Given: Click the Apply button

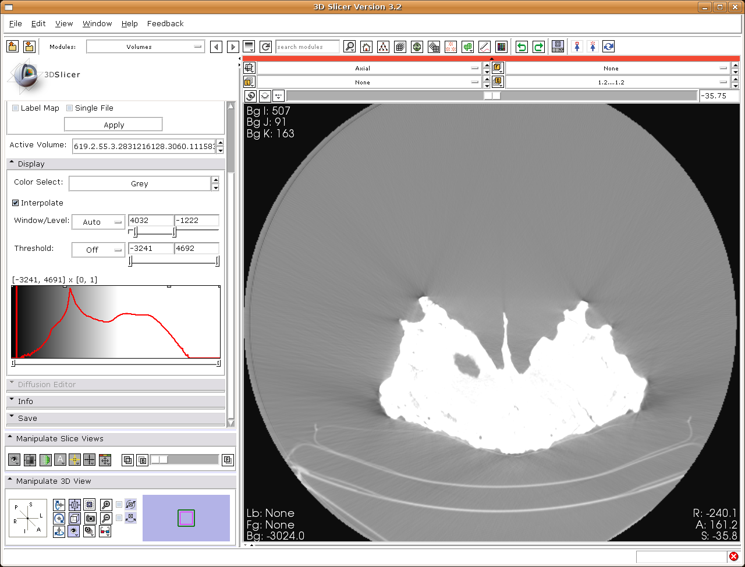Looking at the screenshot, I should [x=113, y=125].
